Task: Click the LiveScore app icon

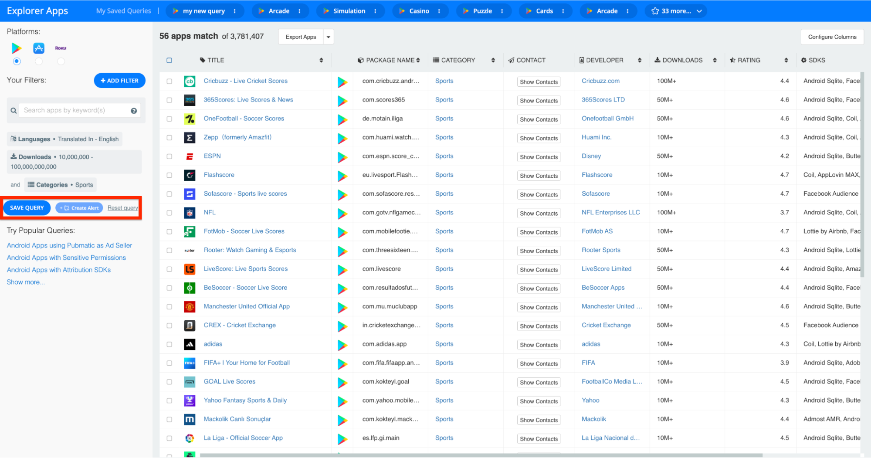Action: (190, 269)
